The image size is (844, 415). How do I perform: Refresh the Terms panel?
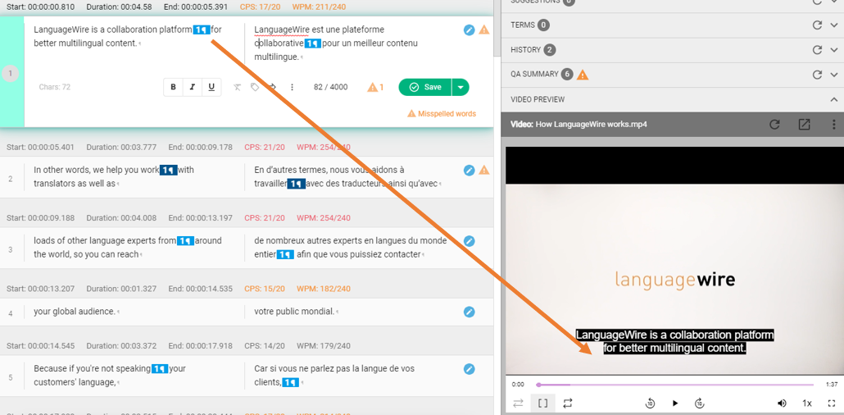pos(817,25)
